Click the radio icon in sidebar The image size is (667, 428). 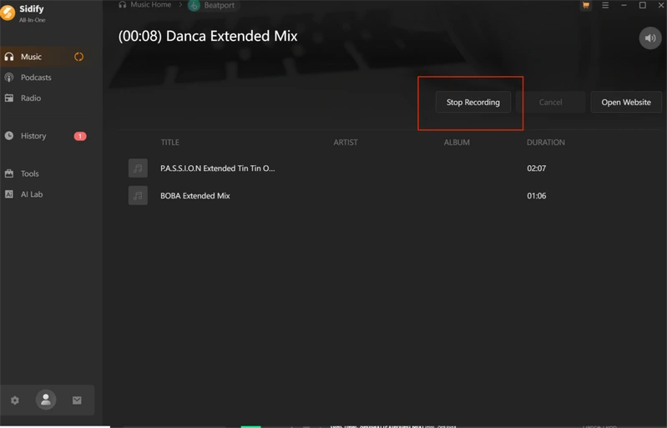9,98
